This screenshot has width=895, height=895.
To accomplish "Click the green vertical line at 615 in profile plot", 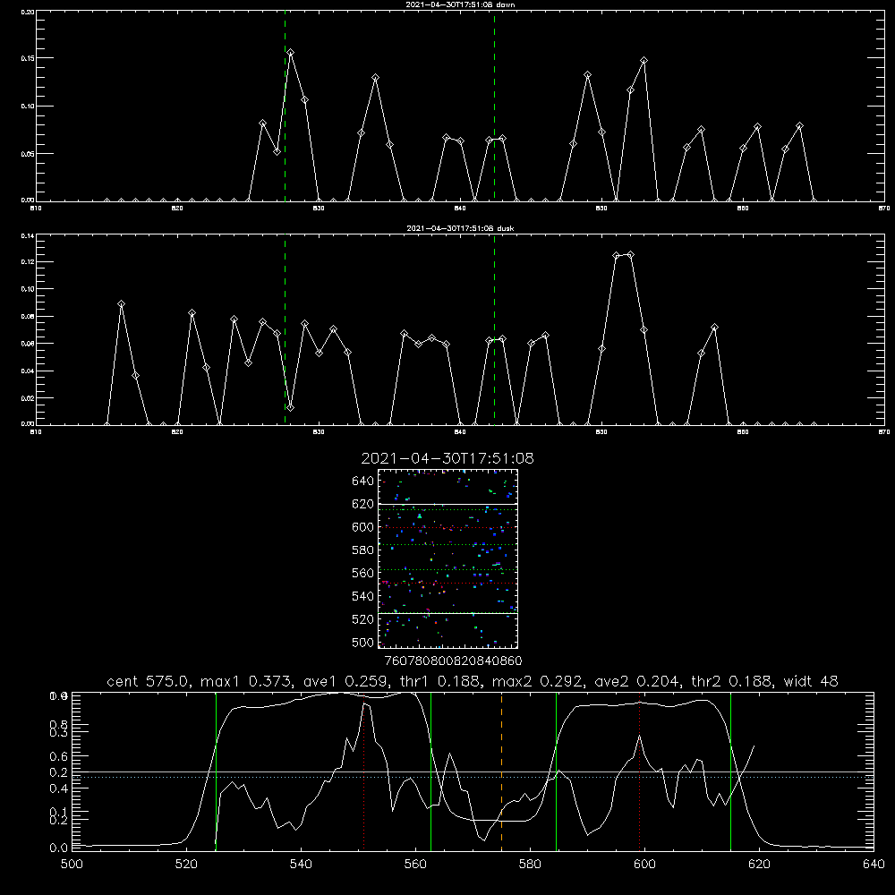I will coord(730,771).
